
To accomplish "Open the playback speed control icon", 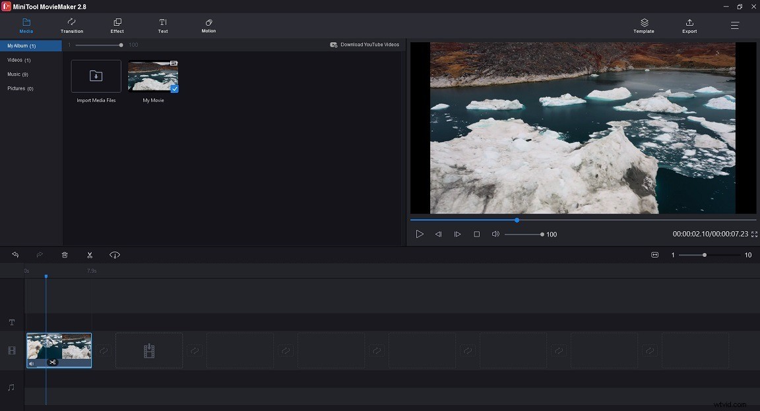I will click(115, 255).
